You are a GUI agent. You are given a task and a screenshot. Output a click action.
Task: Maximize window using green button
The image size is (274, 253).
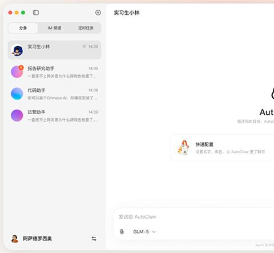coord(23,13)
